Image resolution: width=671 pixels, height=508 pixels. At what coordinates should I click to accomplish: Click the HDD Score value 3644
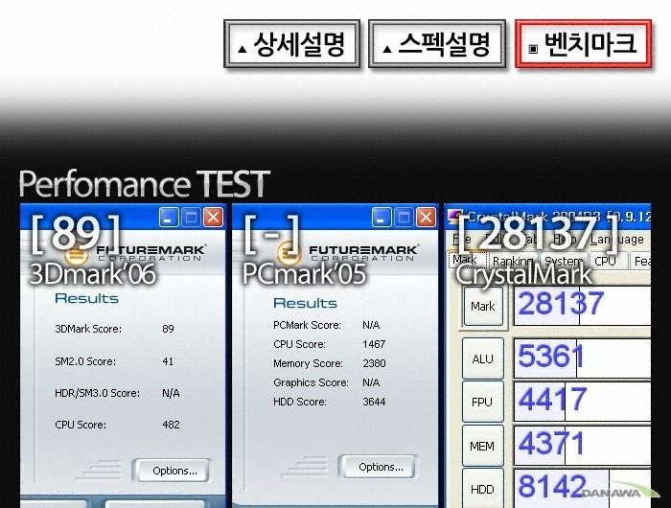374,402
